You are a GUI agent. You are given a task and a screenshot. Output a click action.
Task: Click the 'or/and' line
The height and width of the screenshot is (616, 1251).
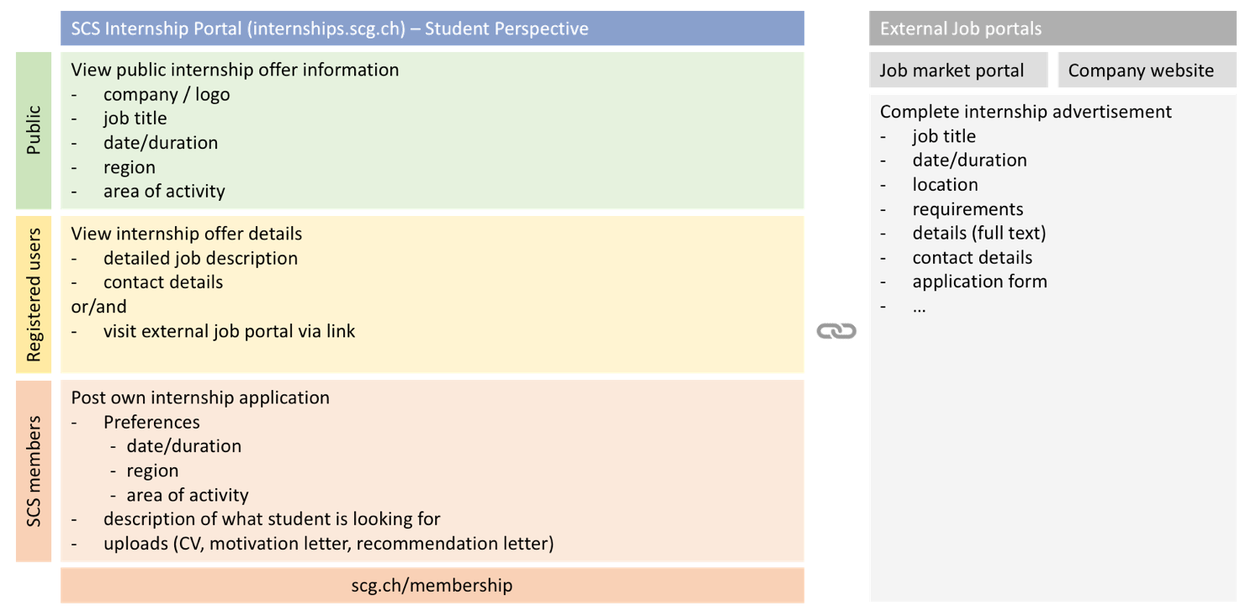tap(98, 307)
